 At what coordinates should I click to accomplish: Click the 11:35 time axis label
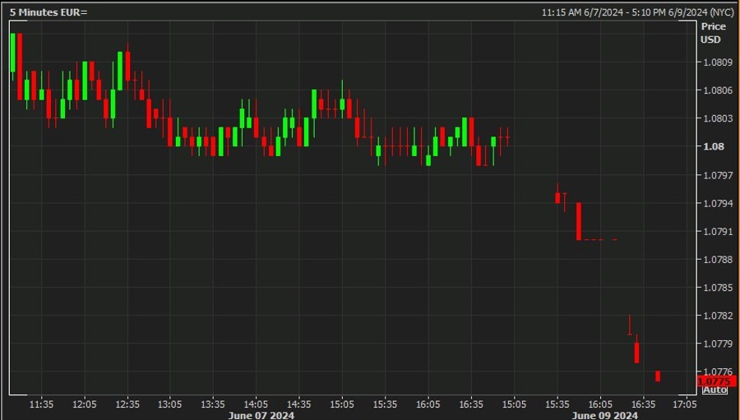pyautogui.click(x=42, y=404)
